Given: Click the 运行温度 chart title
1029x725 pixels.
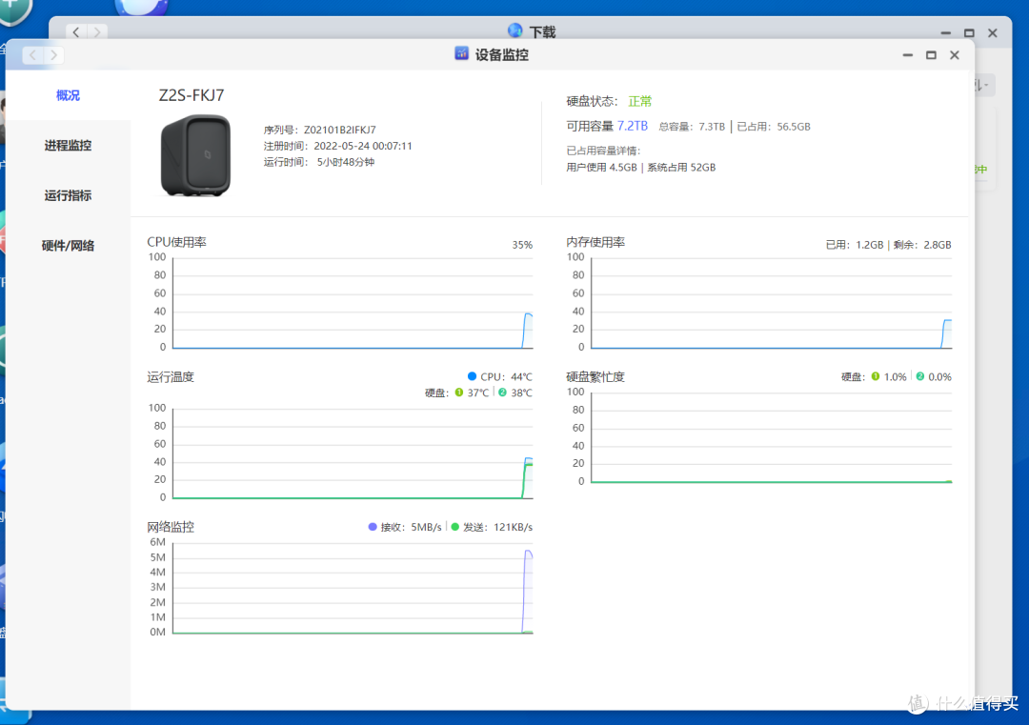Looking at the screenshot, I should [x=170, y=377].
